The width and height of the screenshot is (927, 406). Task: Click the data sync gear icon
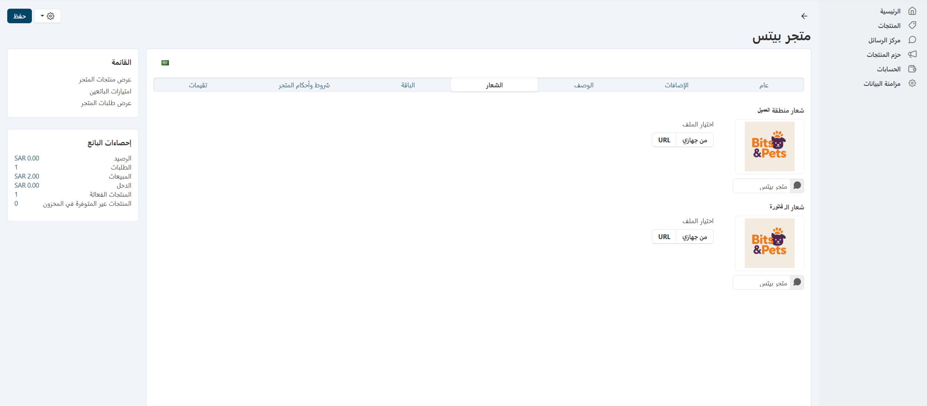[912, 83]
